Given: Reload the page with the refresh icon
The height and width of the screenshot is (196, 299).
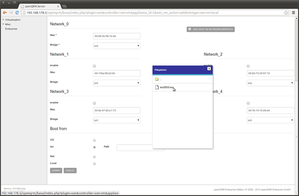Looking at the screenshot, I should tap(17, 12).
